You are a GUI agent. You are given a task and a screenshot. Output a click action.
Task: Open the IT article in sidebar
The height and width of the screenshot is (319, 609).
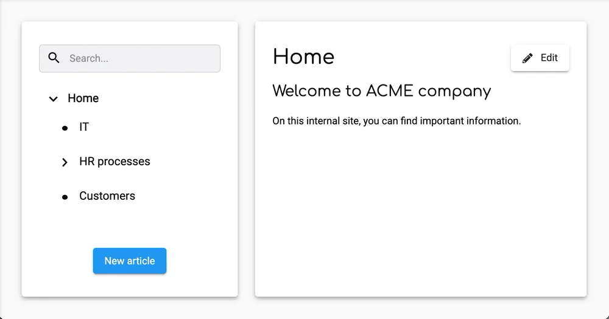(84, 127)
